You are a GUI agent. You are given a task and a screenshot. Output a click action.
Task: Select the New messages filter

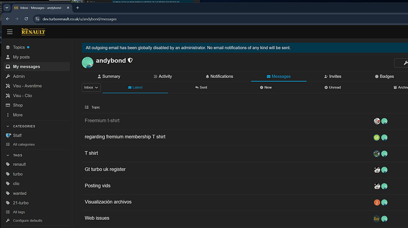(x=266, y=87)
